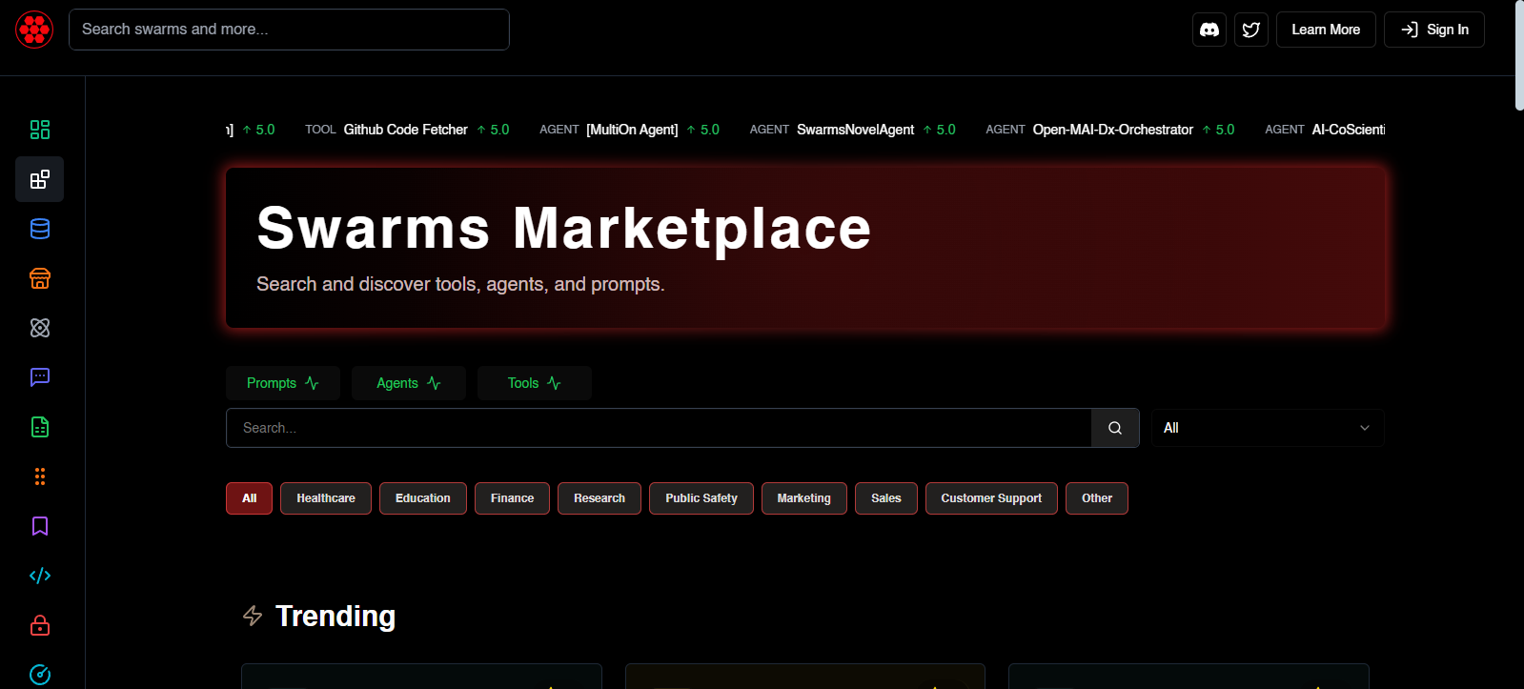Switch to the Prompts tab

283,383
